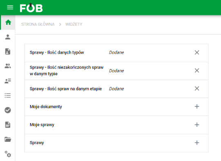Viewport: 221px width, 161px height.
Task: Click 'Dodane' status in spraw na danym etapie row
Action: 116,89
